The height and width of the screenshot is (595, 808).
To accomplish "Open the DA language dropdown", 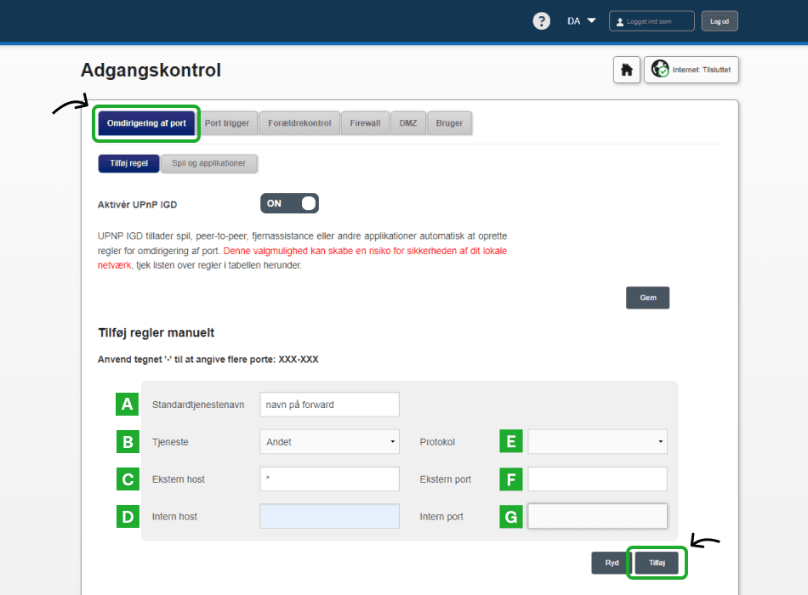I will pos(582,21).
